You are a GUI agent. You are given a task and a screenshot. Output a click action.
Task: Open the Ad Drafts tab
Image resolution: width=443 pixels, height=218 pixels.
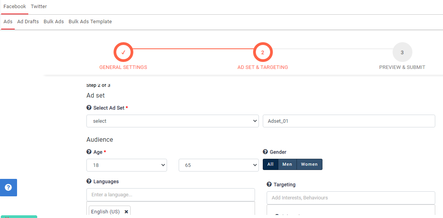click(x=28, y=22)
